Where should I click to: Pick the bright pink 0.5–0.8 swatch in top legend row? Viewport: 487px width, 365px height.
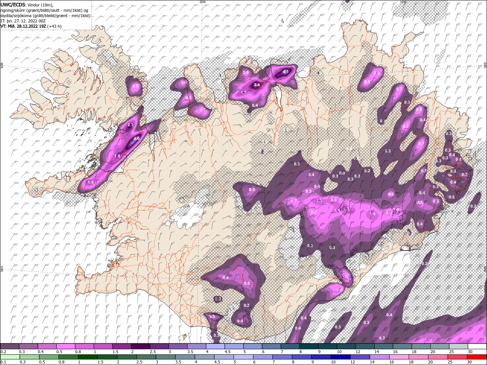[x=65, y=346]
